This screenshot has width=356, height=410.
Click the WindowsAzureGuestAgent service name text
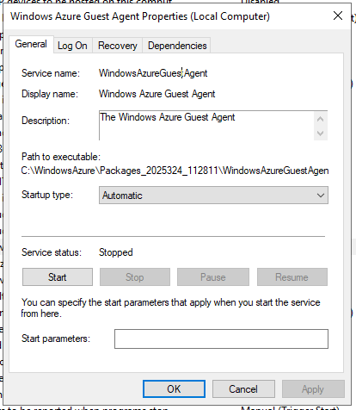153,73
